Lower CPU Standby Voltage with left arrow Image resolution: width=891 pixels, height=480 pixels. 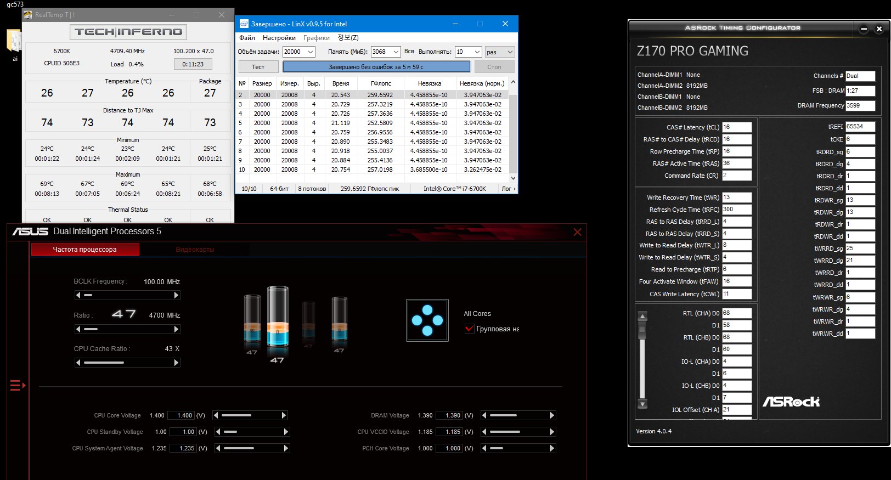pos(218,432)
